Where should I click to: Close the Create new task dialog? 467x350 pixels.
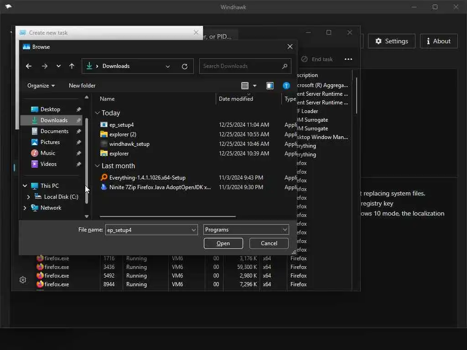tap(196, 32)
